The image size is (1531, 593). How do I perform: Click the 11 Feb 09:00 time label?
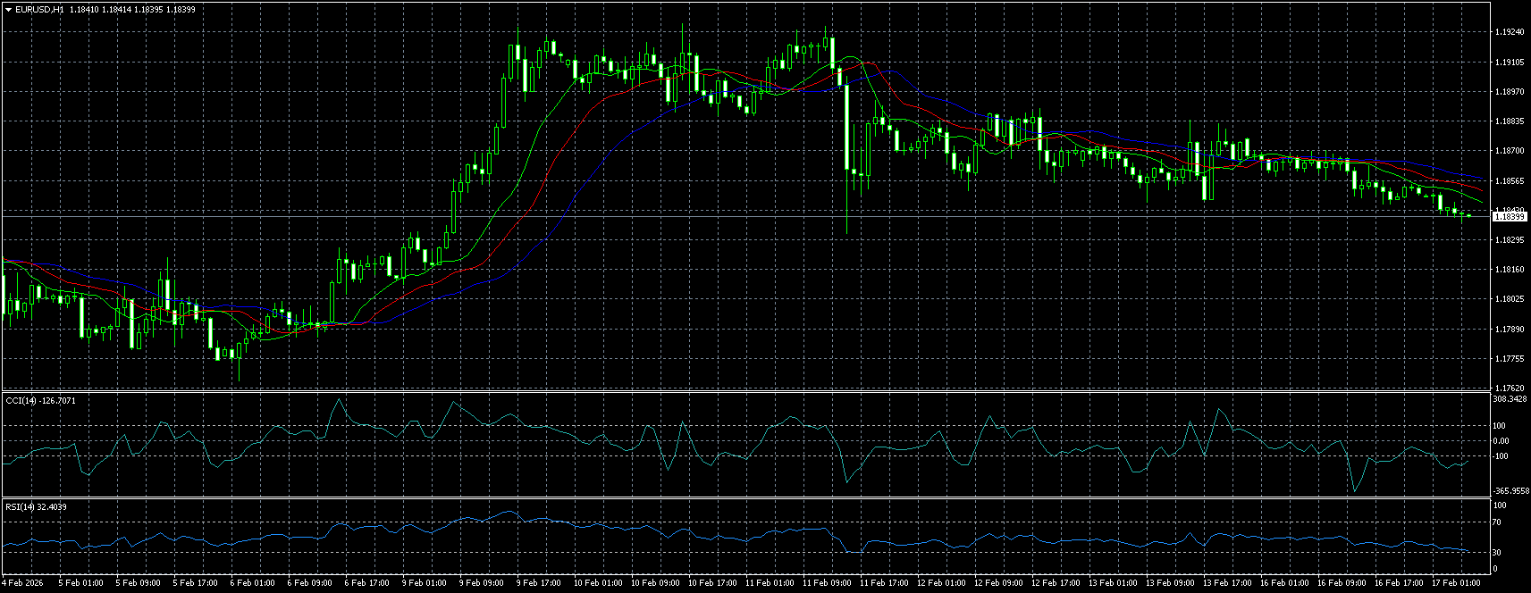click(x=827, y=583)
